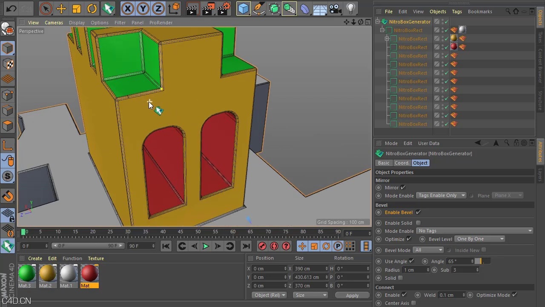Add a Light object from the toolbar
Screen dimensions: 545x307
click(x=350, y=9)
